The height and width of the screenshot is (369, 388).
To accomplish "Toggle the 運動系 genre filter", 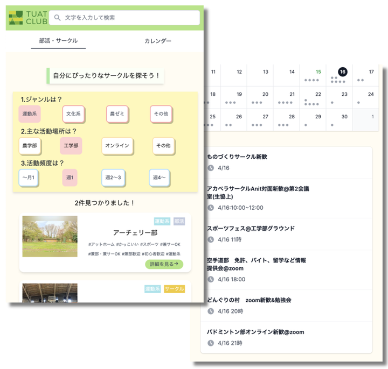I will click(30, 113).
